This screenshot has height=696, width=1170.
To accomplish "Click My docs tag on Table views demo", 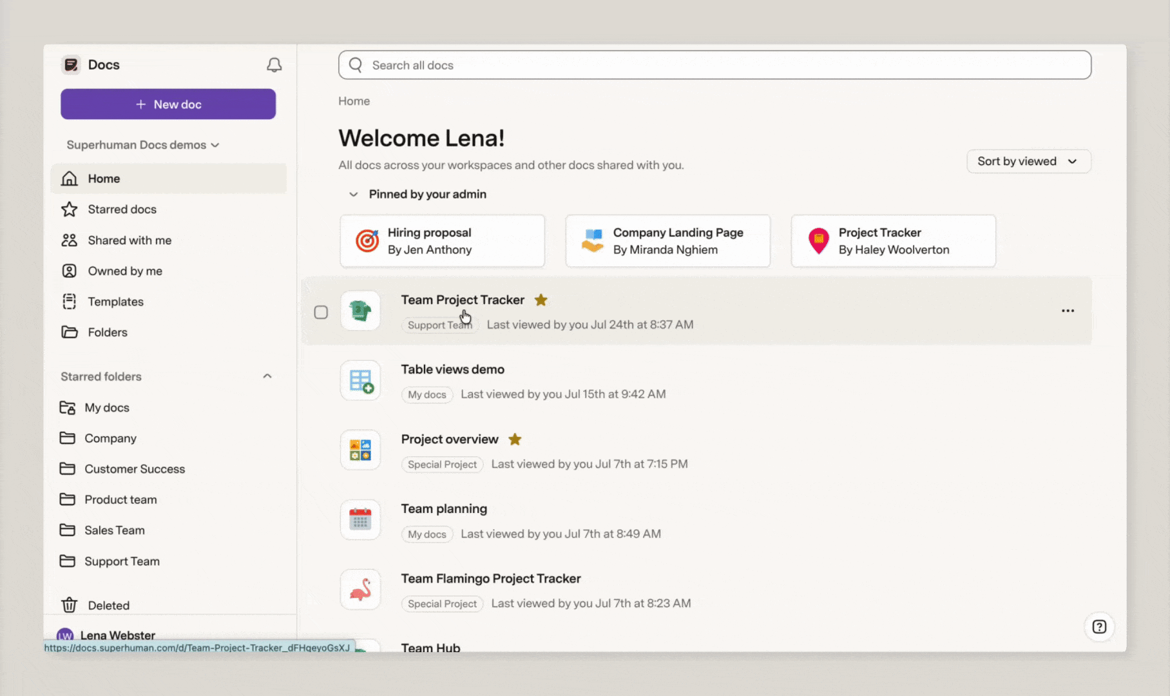I will click(427, 394).
